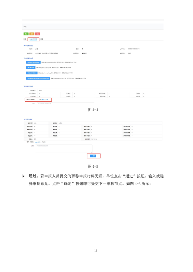Click the second blue upload button
Image resolution: width=193 pixels, height=272 pixels.
tap(31, 68)
